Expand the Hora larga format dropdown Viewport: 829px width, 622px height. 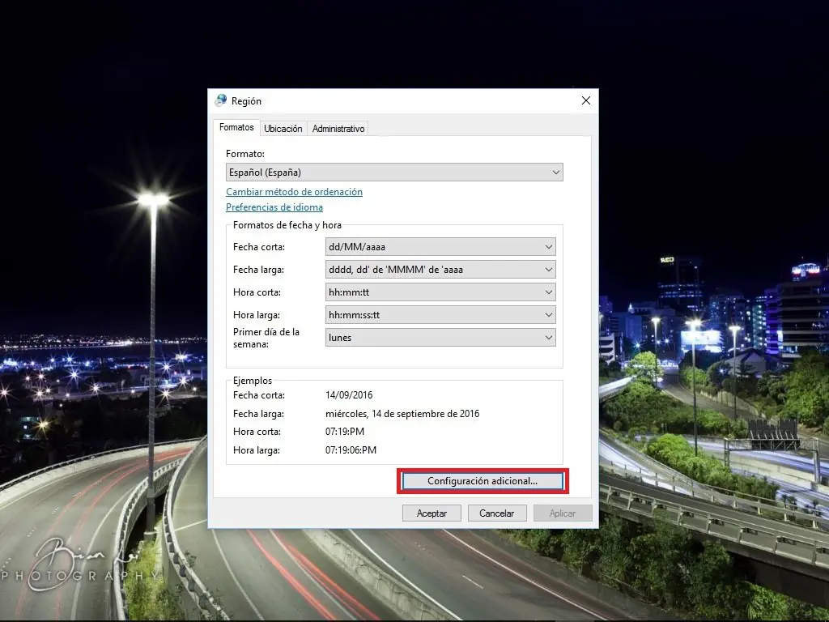440,315
